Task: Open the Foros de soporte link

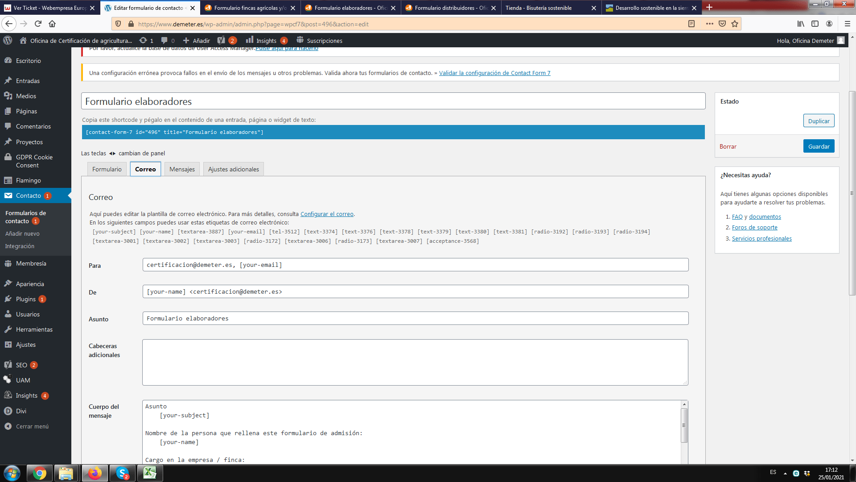Action: 754,227
